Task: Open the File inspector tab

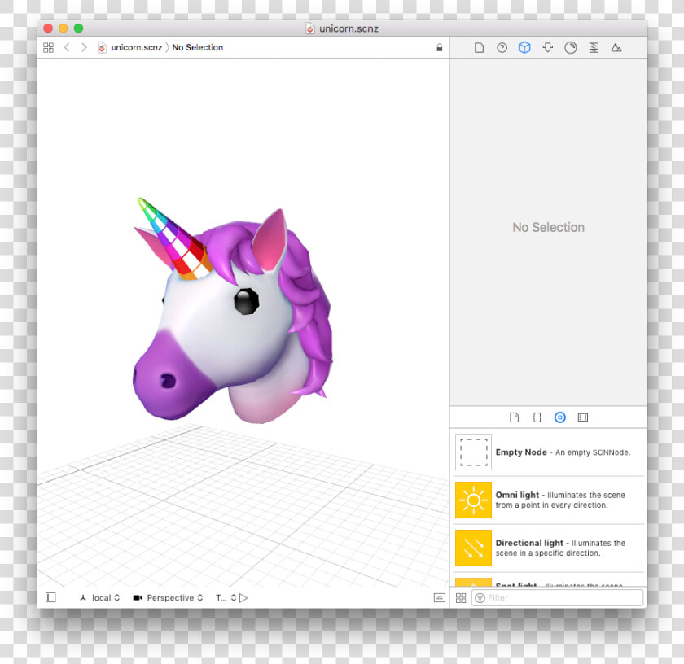Action: (479, 47)
